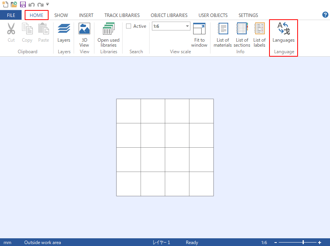Zoom out with the minus icon

[276, 243]
